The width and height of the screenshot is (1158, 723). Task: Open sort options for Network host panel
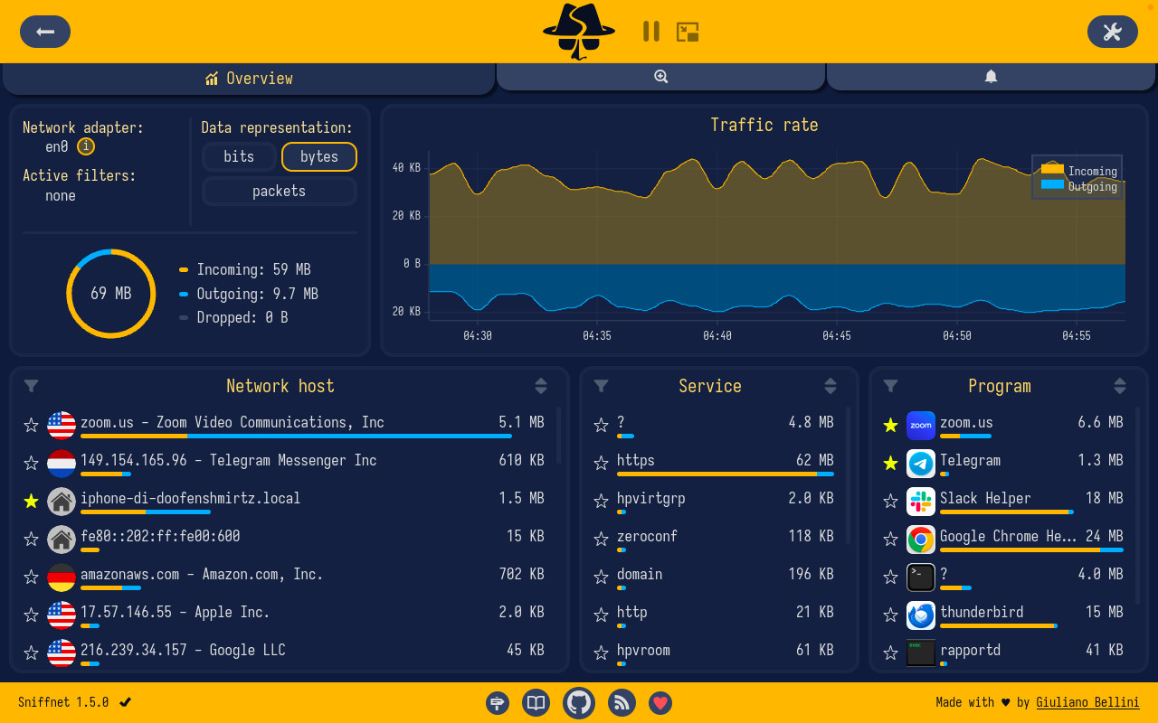[540, 386]
